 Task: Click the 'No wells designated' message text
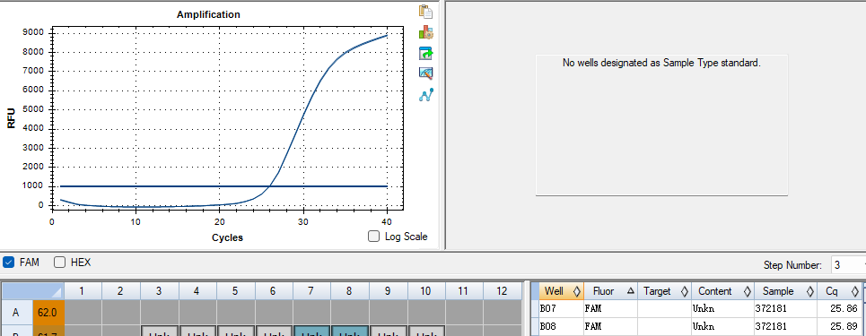(661, 63)
